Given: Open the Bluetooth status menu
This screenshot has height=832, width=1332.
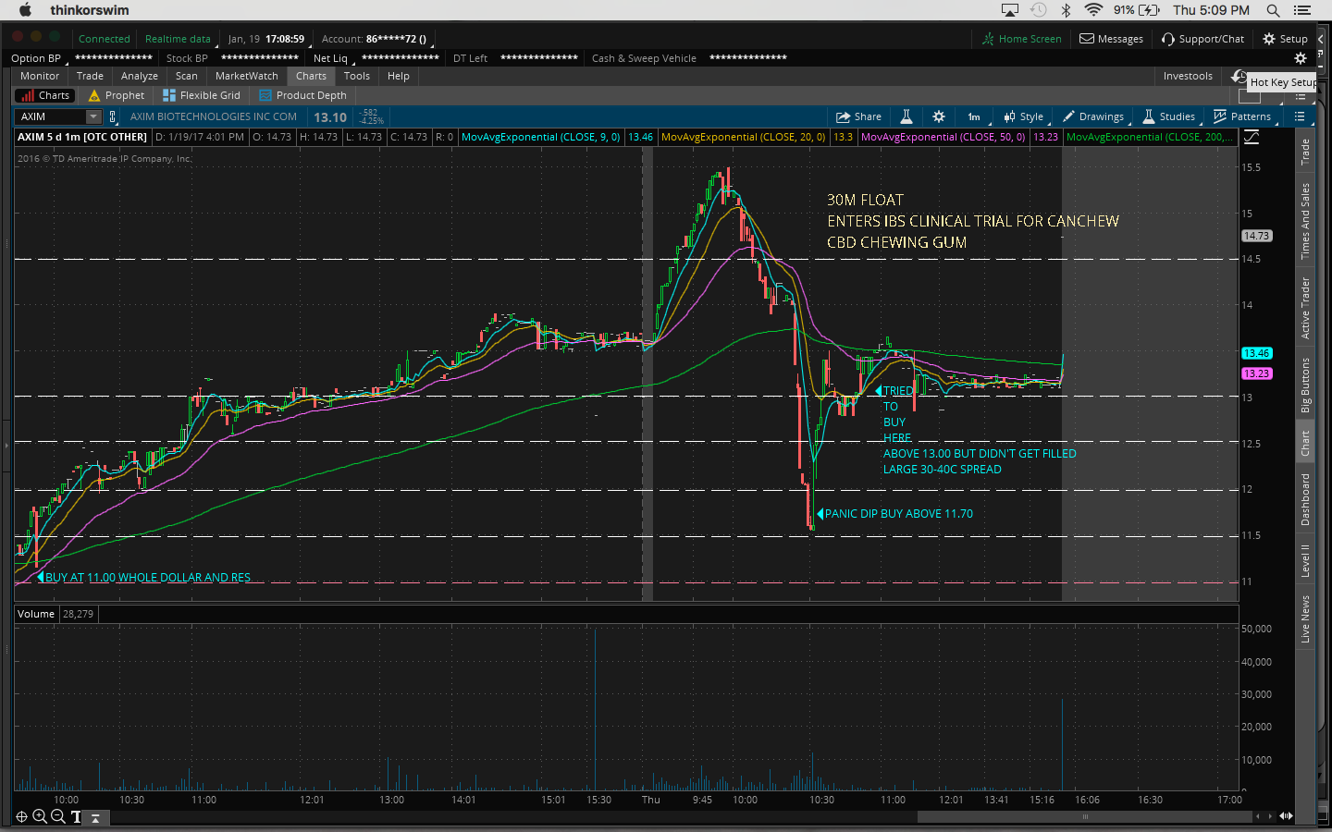Looking at the screenshot, I should click(1066, 10).
